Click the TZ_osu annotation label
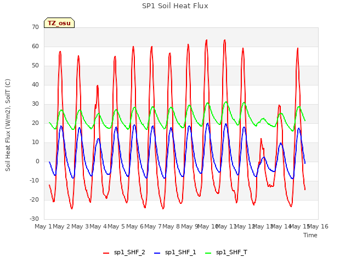351x263 pixels. click(59, 23)
